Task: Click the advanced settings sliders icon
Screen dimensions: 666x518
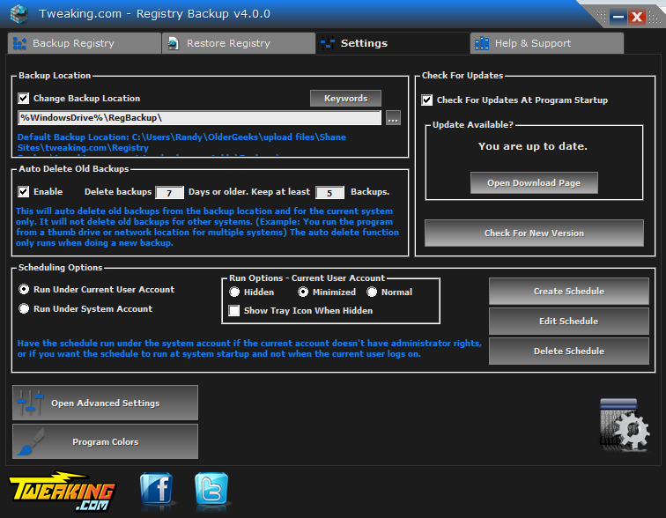Action: coord(30,403)
